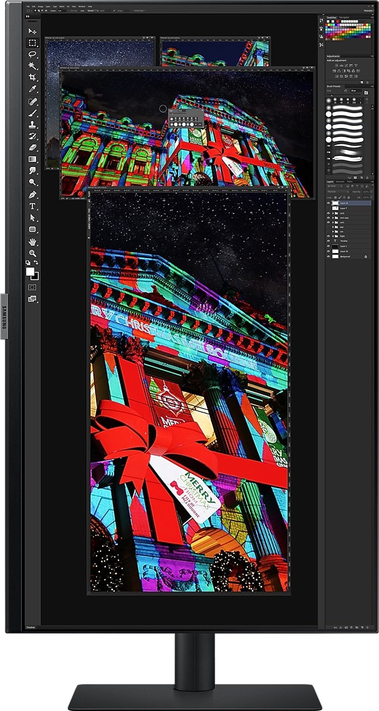Add a Color Balance adjustment
Screen dimensions: 379x711
tap(339, 71)
